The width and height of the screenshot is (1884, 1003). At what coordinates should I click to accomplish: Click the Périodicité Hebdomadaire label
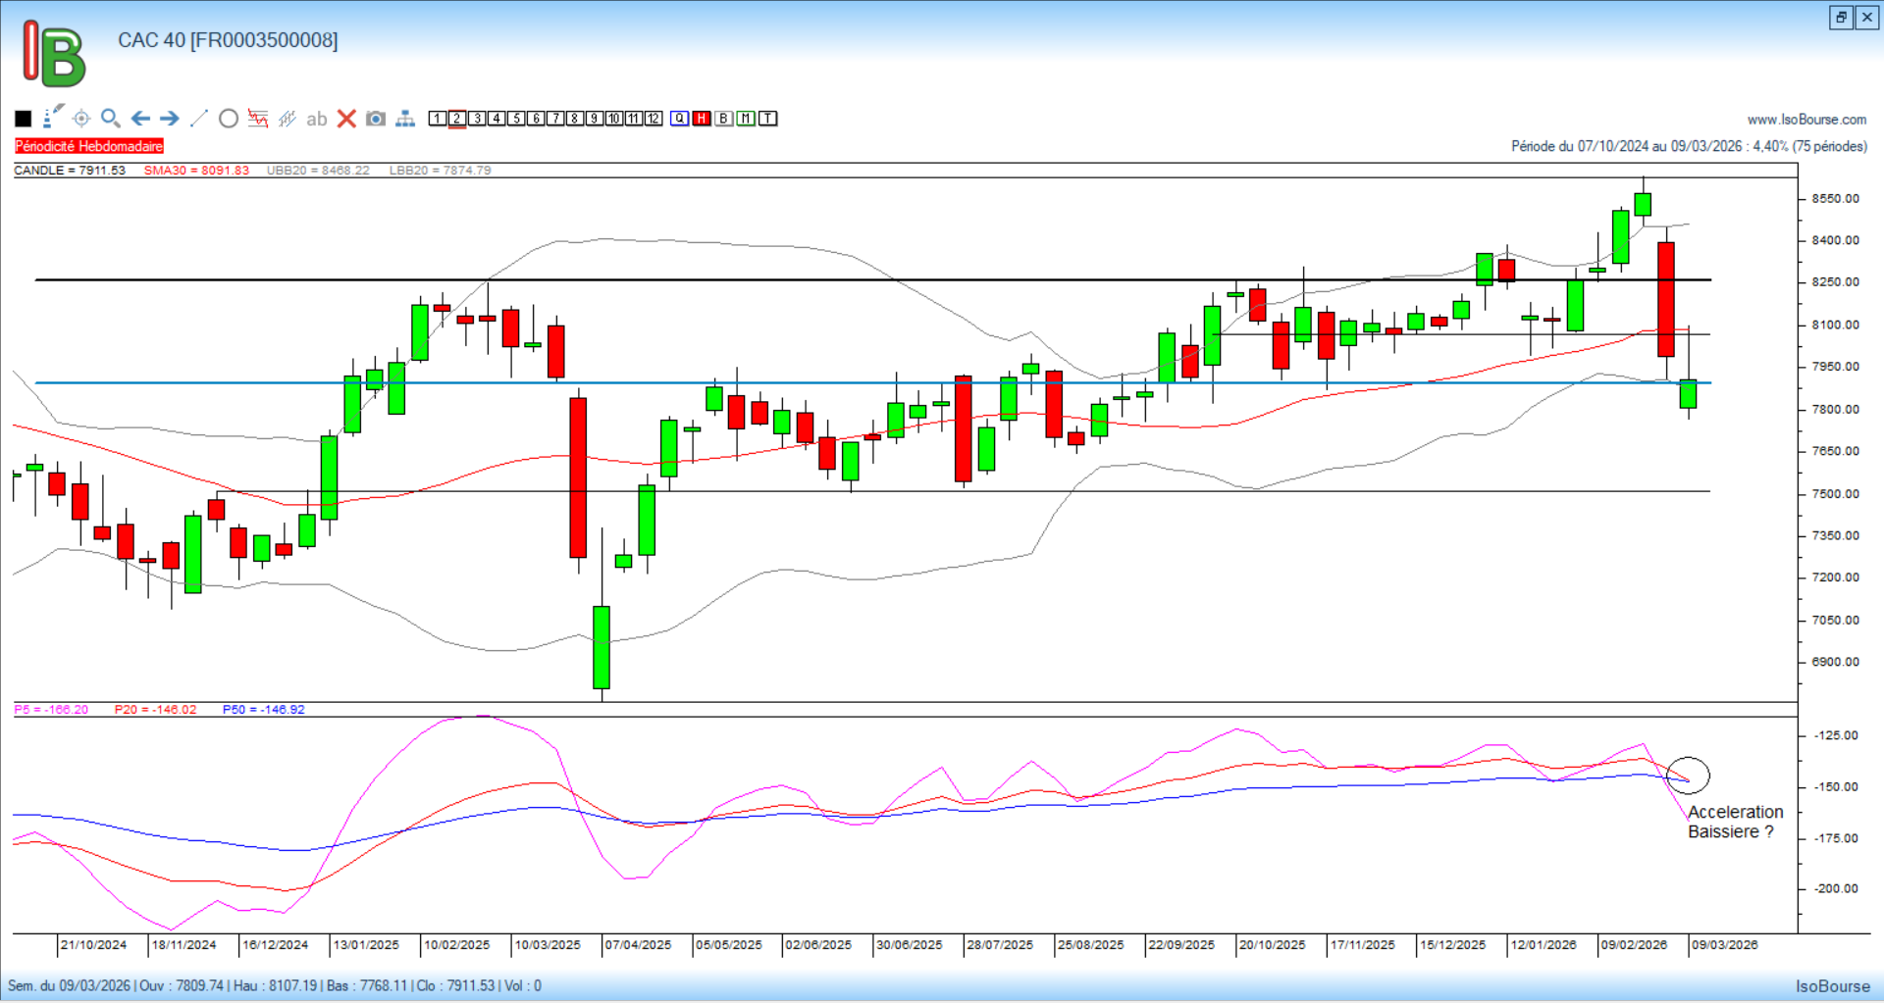[x=89, y=146]
